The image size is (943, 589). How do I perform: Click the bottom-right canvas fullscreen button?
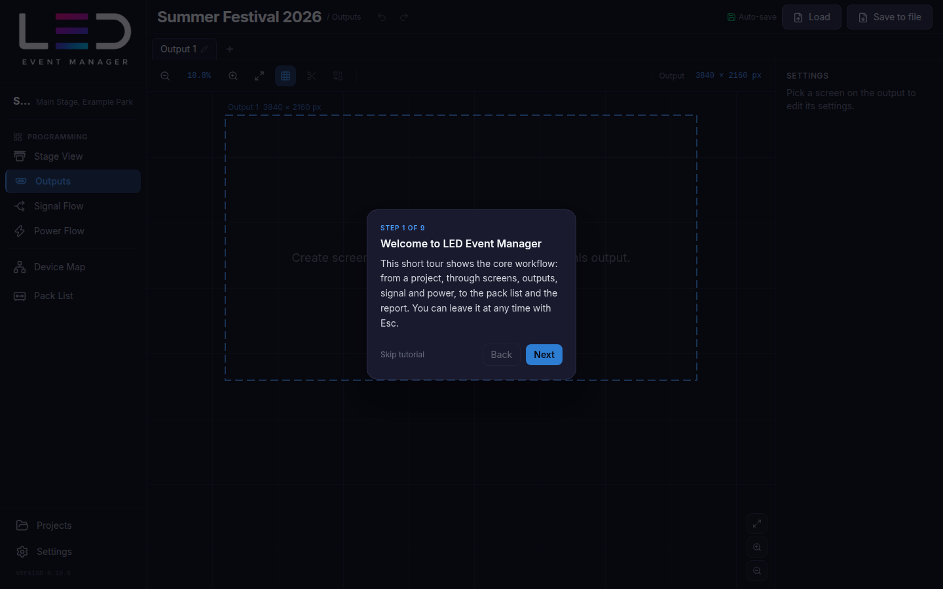coord(757,524)
